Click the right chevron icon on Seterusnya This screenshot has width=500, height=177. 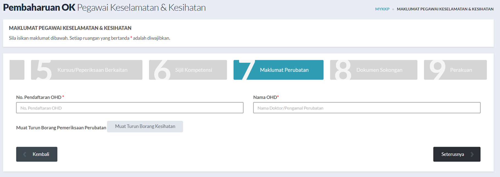click(472, 154)
